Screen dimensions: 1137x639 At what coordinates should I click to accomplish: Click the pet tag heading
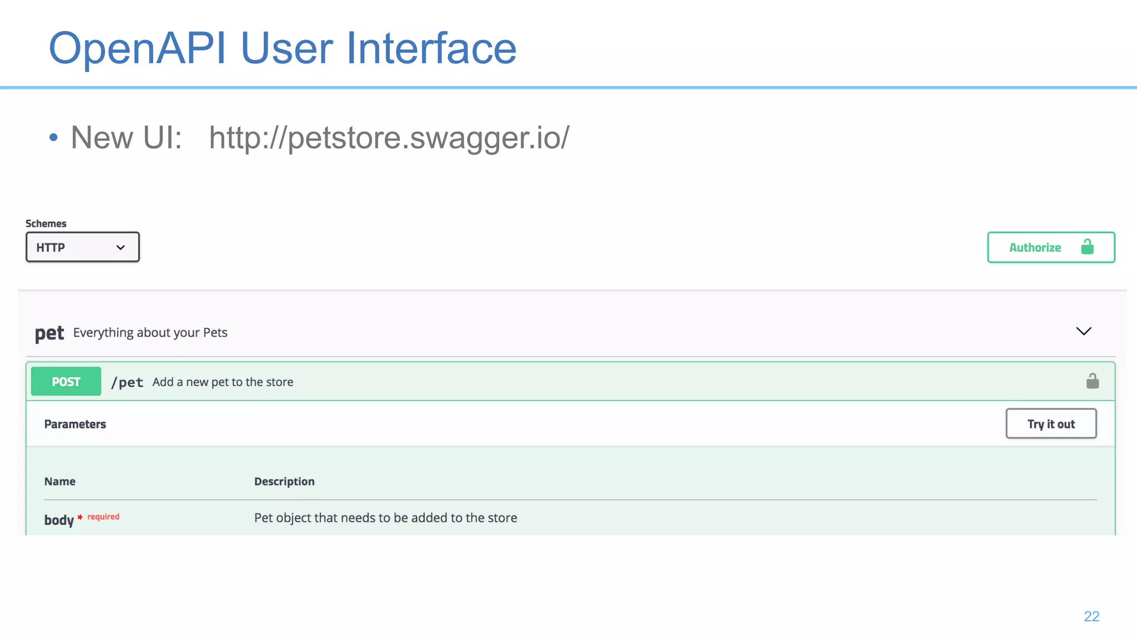tap(49, 333)
